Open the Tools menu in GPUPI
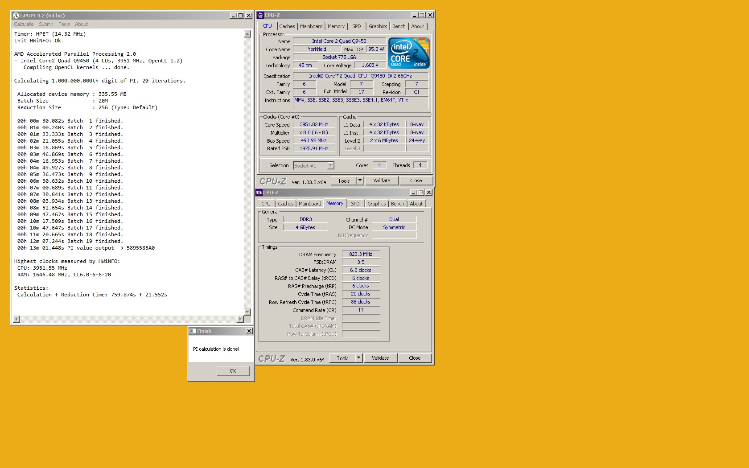The image size is (749, 468). point(64,24)
